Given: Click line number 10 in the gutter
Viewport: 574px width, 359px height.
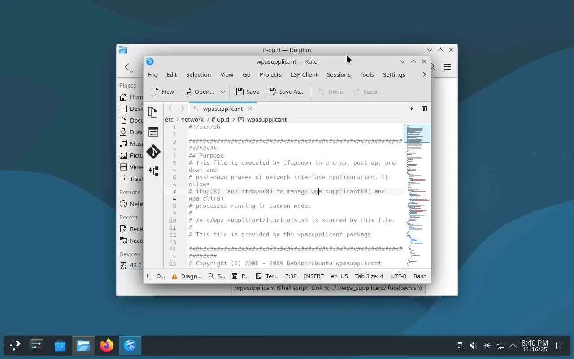Looking at the screenshot, I should (173, 220).
